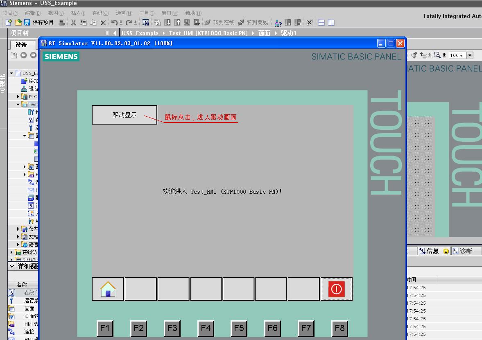Open the 插入(I) menu
Screen dimensions: 482x340
click(x=78, y=13)
